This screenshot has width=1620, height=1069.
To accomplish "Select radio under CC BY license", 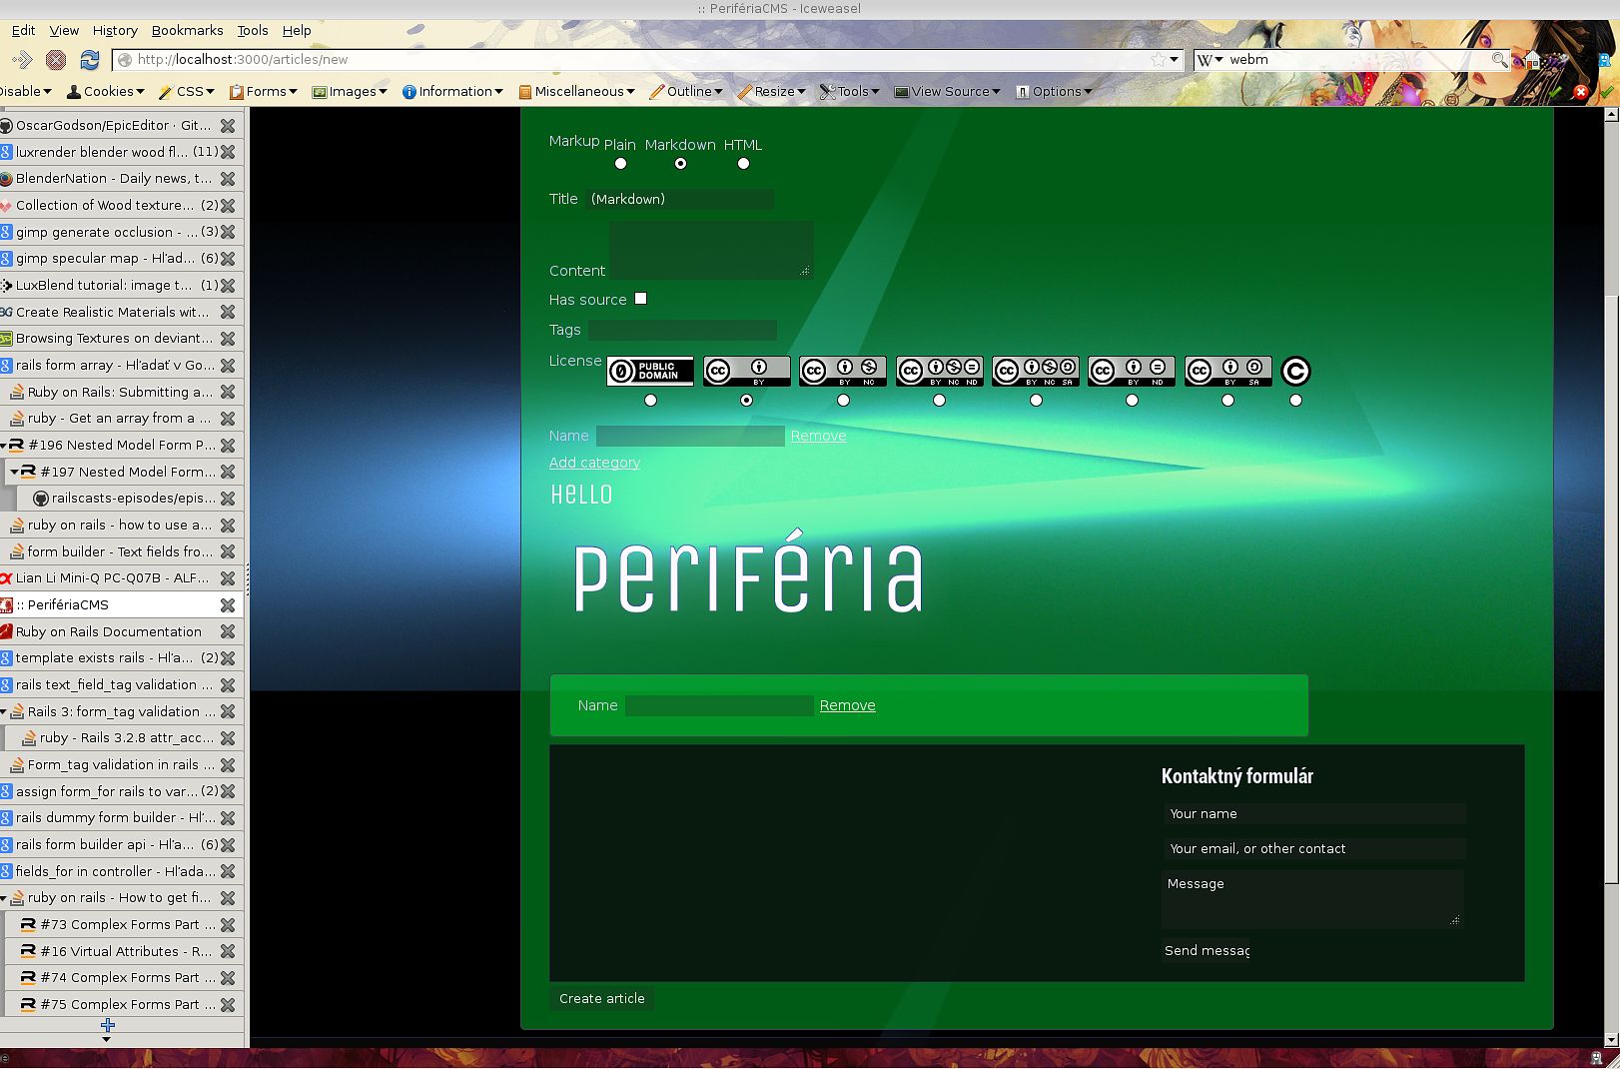I will coord(747,401).
